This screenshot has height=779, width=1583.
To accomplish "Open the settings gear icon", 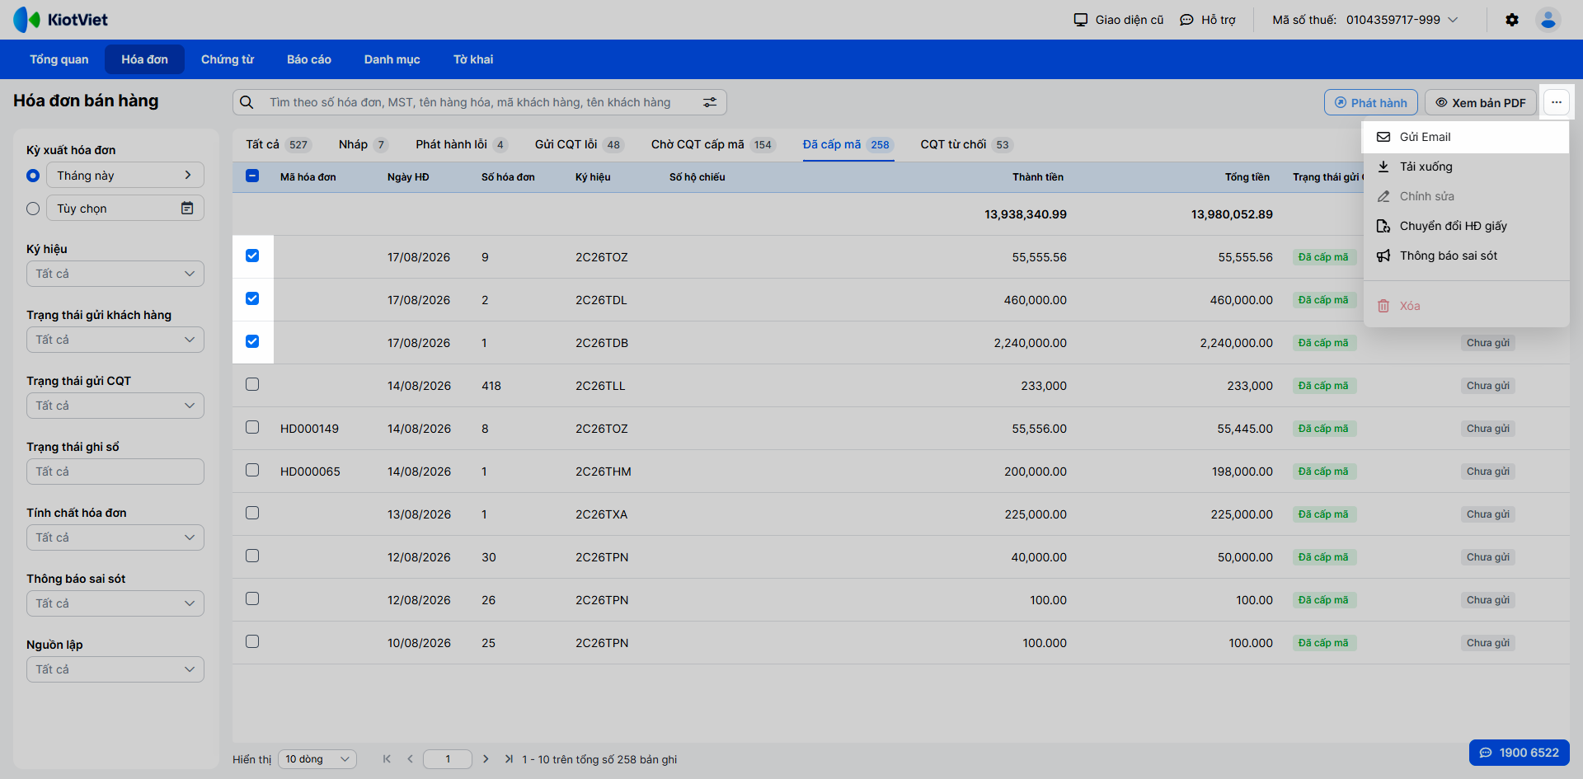I will click(1512, 20).
